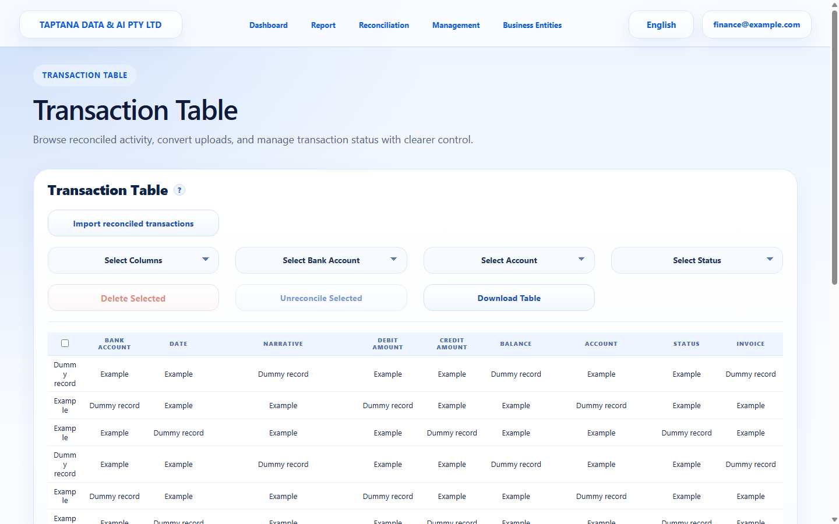Click fifth row Bank Account 'Dummy record'

click(x=114, y=496)
